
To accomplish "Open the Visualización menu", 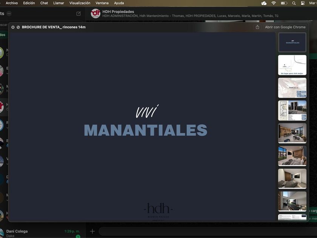I will (80, 3).
